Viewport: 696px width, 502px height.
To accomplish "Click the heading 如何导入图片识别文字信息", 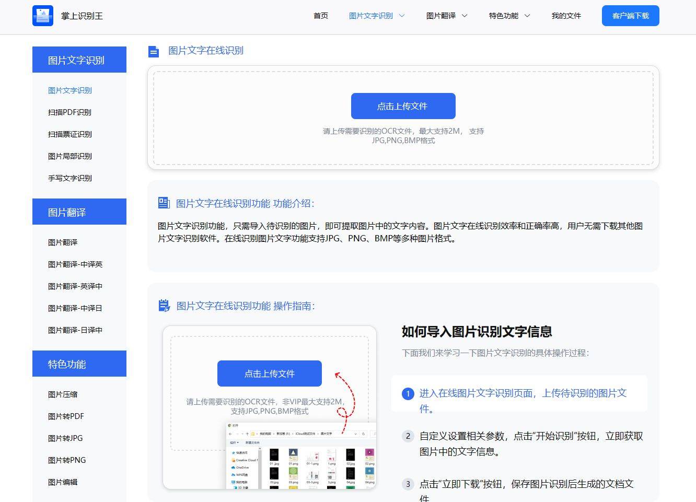I will pyautogui.click(x=477, y=332).
